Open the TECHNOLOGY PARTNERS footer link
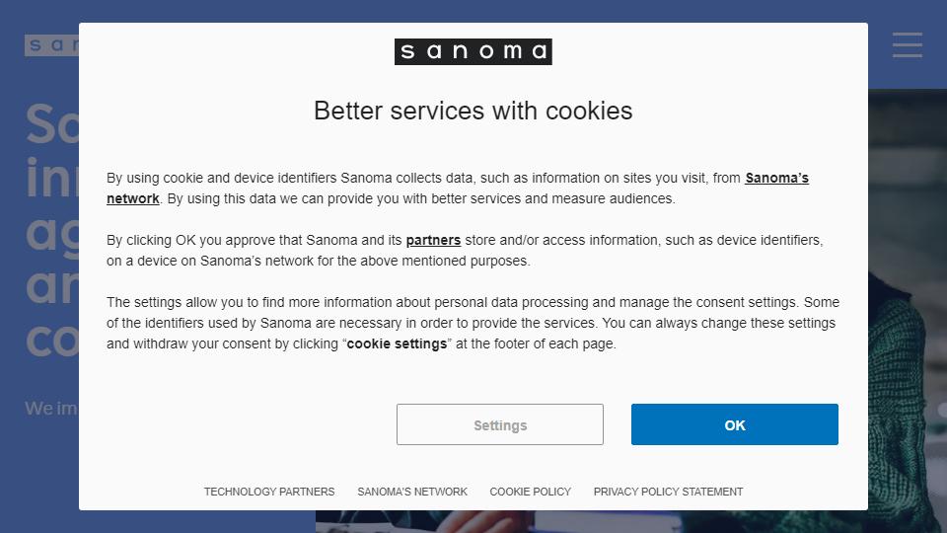 [268, 492]
